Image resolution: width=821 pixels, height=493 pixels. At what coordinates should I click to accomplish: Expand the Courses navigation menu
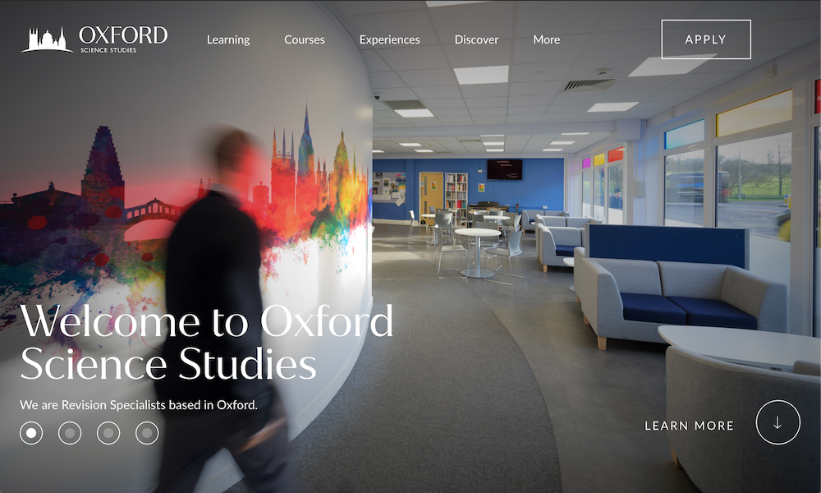[305, 39]
